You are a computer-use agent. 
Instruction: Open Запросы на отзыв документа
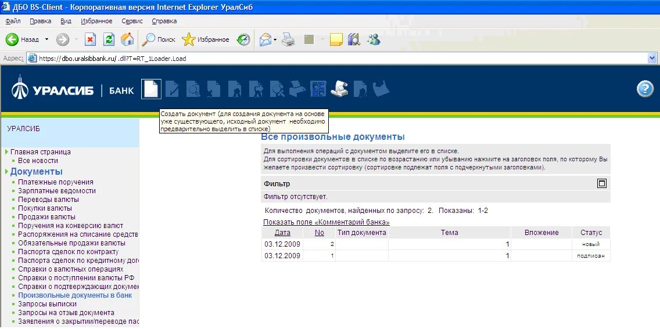[x=66, y=313]
